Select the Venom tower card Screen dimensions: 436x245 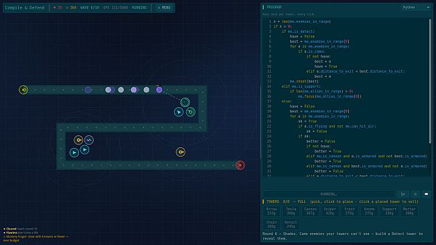click(369, 211)
